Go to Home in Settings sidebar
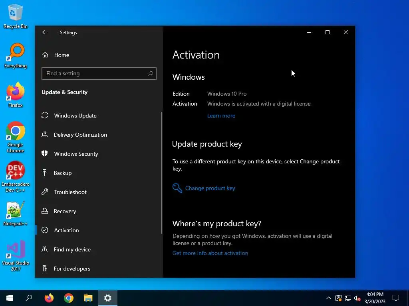409x306 pixels. pyautogui.click(x=62, y=55)
